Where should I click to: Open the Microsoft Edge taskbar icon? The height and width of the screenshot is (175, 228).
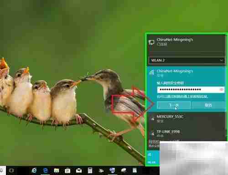click(46, 170)
